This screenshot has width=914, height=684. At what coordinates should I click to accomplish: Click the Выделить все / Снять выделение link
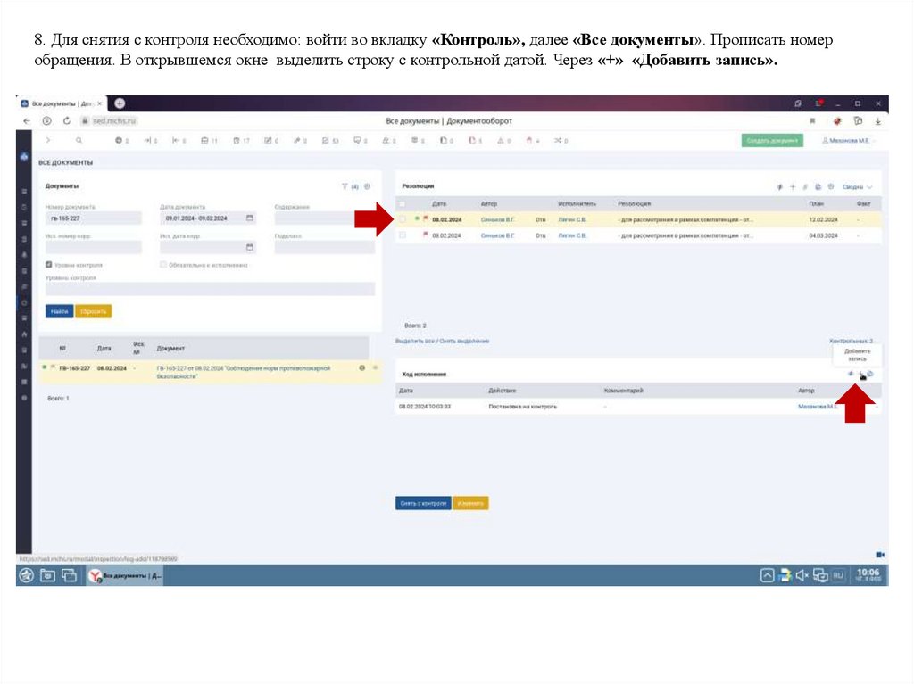pos(441,339)
